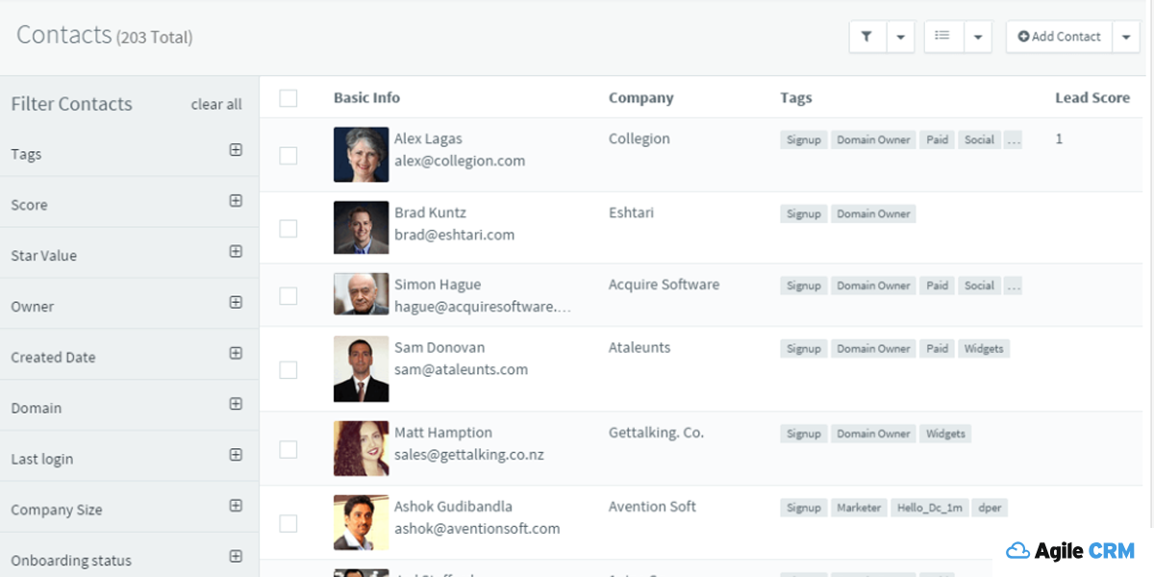Expand the Created Date filter

pyautogui.click(x=236, y=353)
